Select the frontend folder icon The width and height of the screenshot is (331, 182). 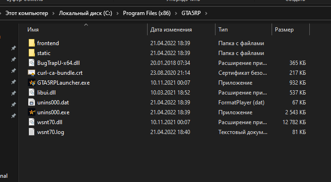pos(32,43)
